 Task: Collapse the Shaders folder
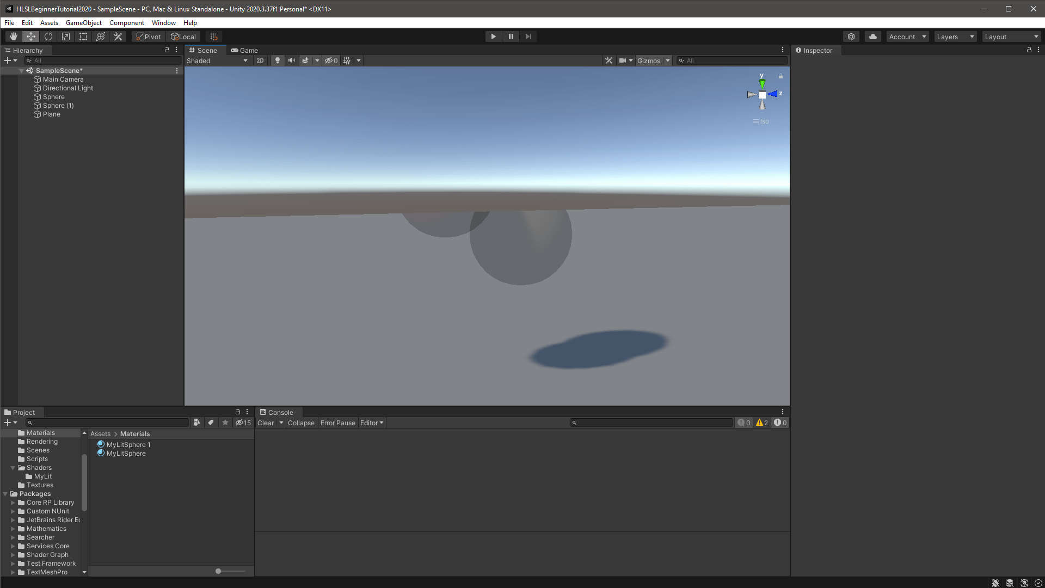pyautogui.click(x=13, y=468)
